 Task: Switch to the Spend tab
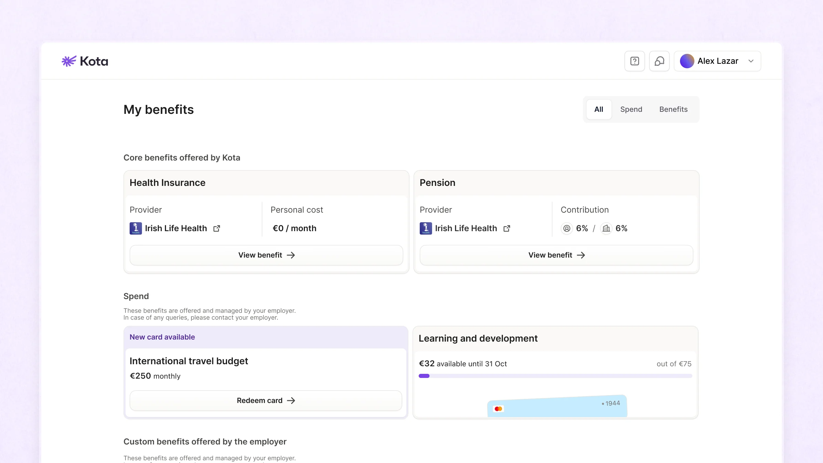pos(631,109)
